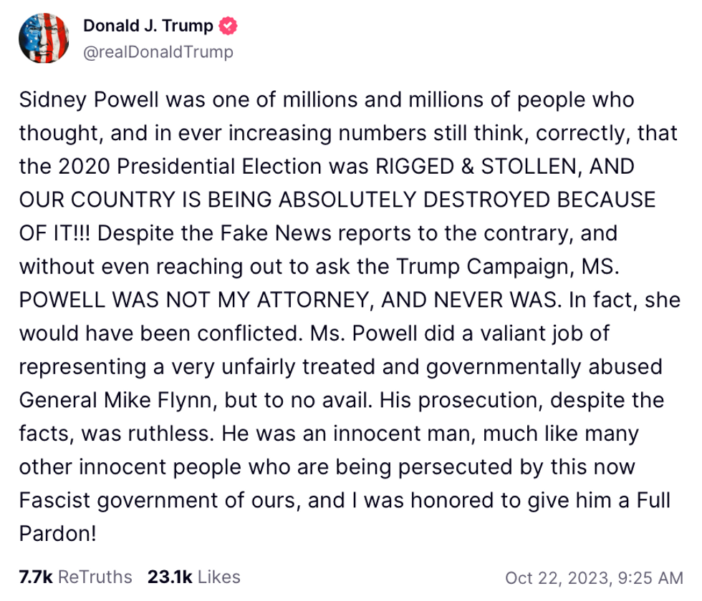
Task: Click the 'Oct 22, 2023, 9:25 AM' timestamp
Action: pyautogui.click(x=595, y=576)
